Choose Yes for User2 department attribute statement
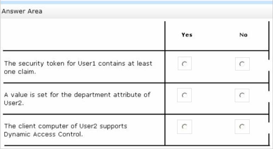273x149 pixels. 184,95
